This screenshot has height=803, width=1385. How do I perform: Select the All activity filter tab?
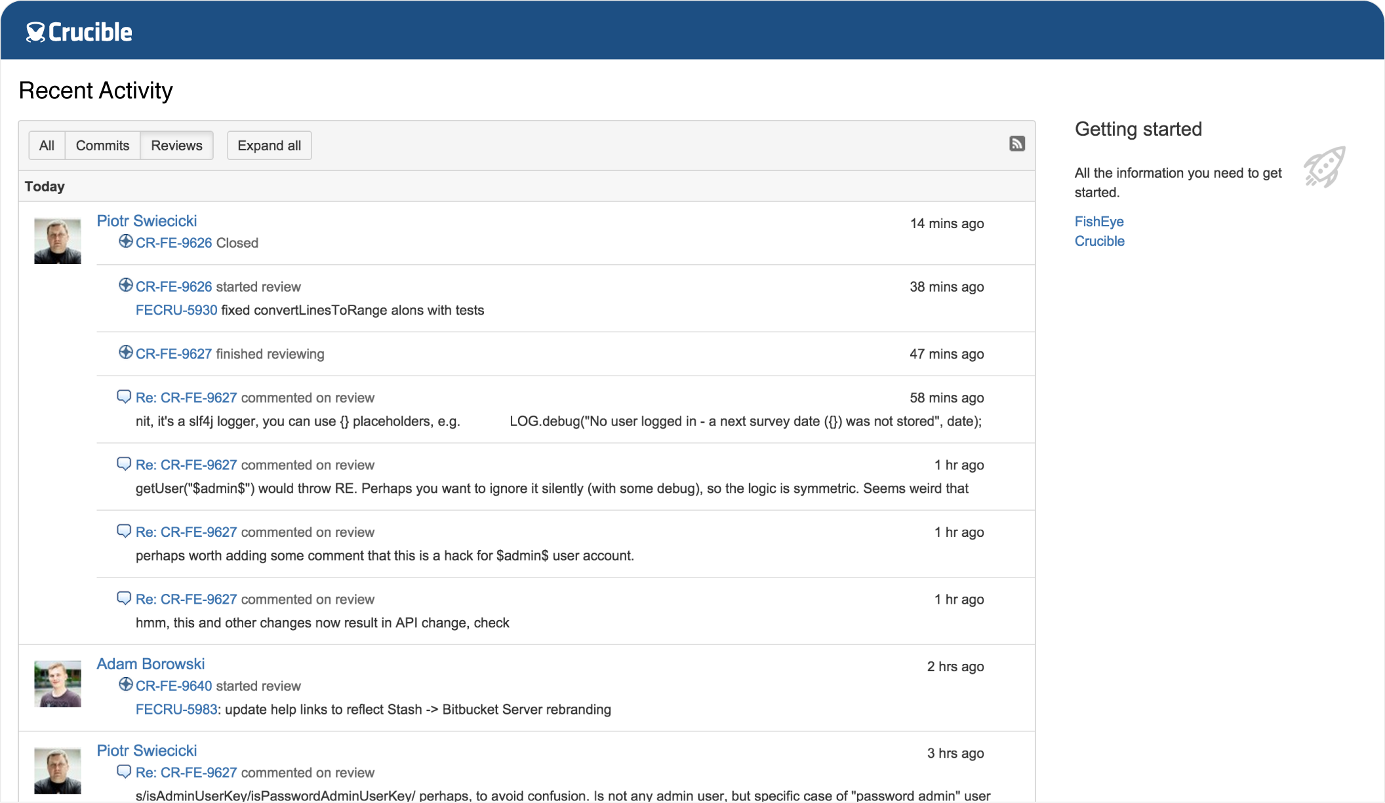tap(46, 146)
